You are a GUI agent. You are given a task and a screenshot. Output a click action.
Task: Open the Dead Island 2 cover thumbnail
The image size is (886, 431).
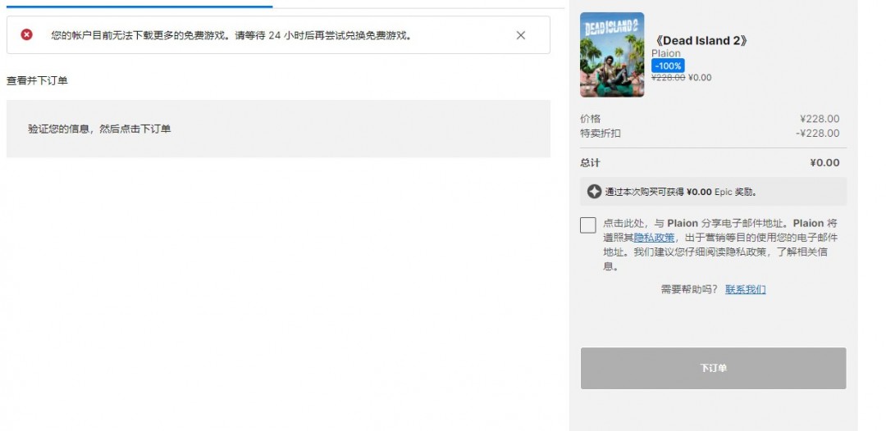pos(612,55)
